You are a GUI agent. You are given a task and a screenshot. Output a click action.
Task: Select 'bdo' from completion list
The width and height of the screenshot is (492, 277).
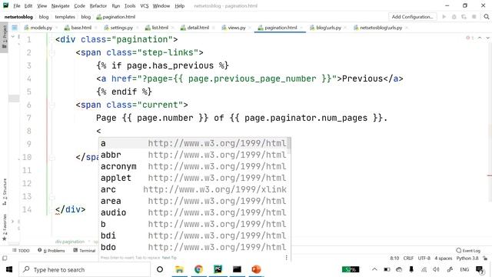(193, 247)
